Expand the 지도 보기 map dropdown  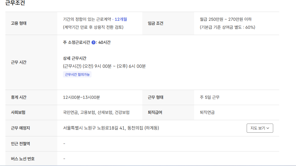[x=260, y=128]
